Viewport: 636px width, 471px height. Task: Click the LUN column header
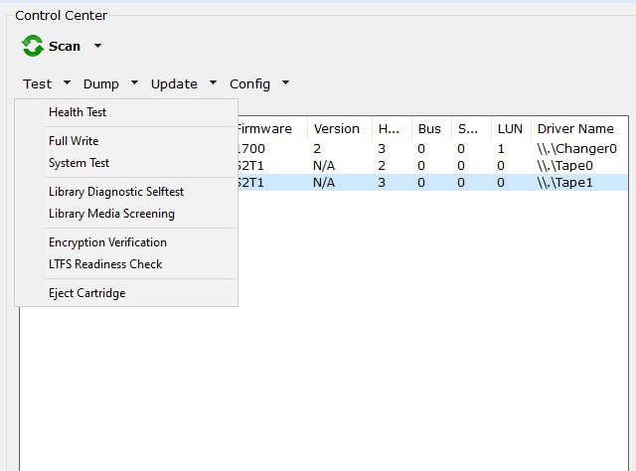pyautogui.click(x=511, y=128)
